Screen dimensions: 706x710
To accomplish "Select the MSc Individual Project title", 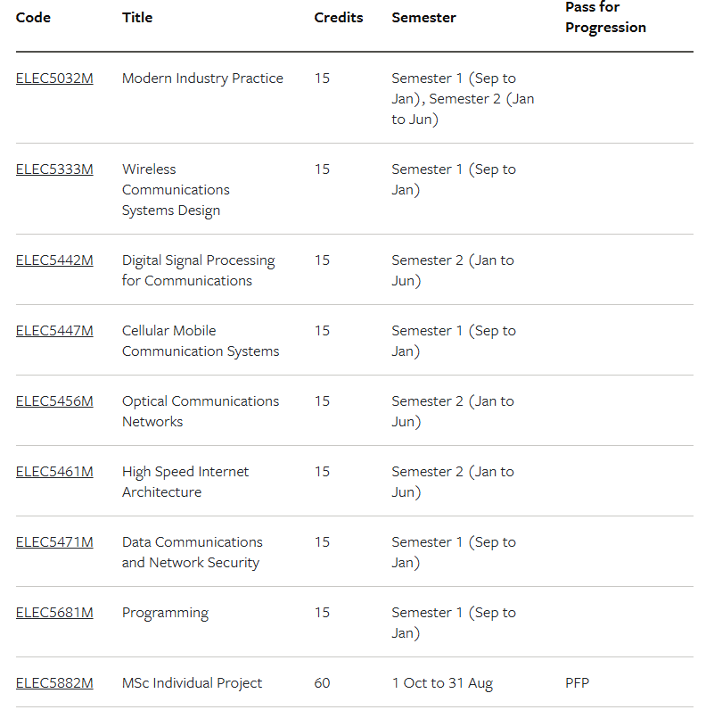I will (192, 683).
